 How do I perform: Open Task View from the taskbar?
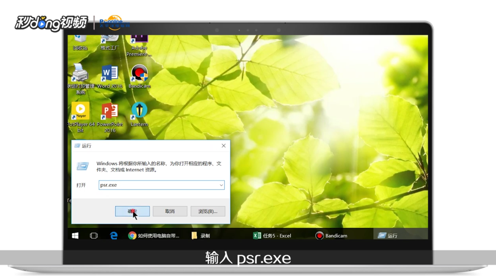(94, 236)
